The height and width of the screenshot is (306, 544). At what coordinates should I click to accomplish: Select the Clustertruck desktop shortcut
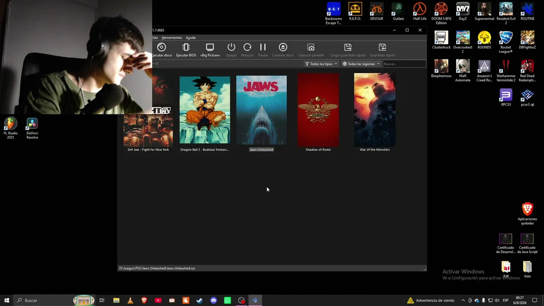(441, 40)
